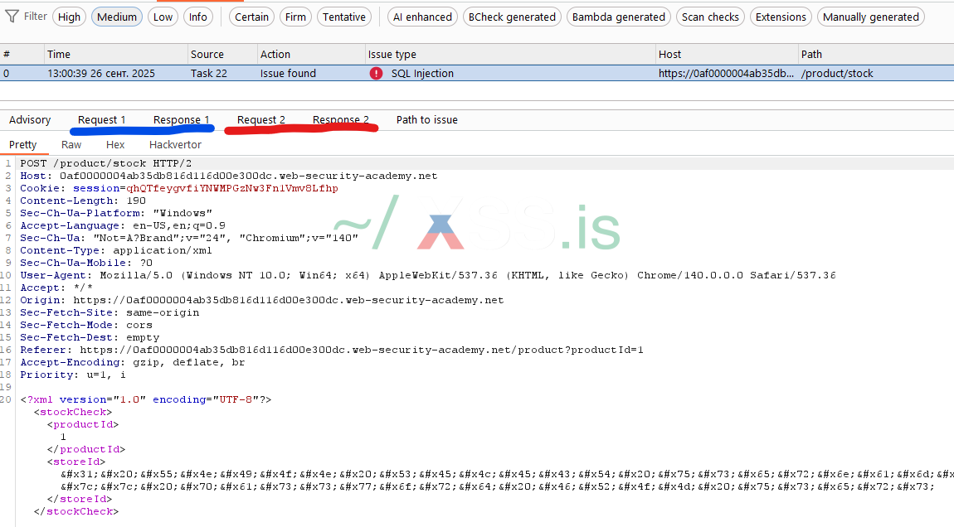954x527 pixels.
Task: Click the Cookie session header line
Action: point(179,188)
